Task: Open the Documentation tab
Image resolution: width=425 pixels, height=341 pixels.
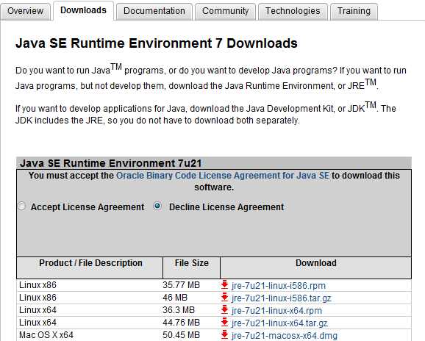Action: coord(154,11)
